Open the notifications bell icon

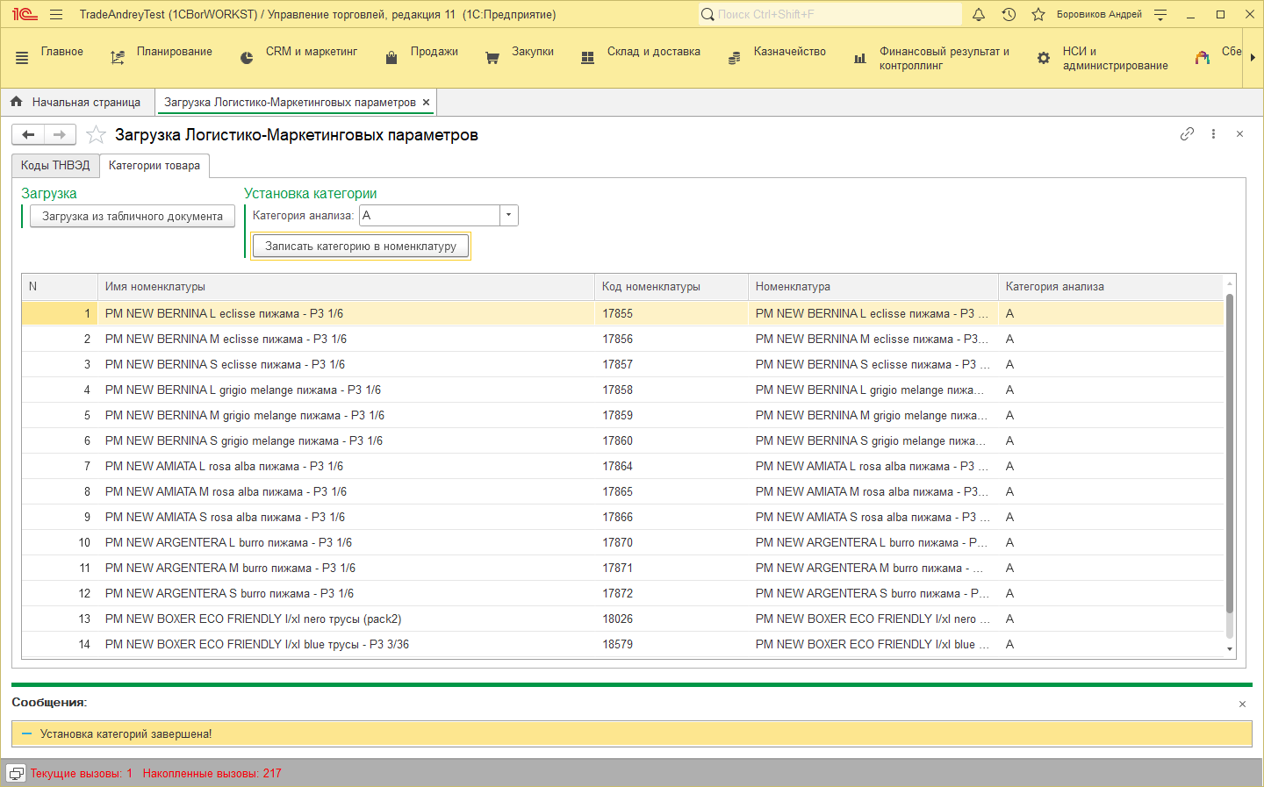click(979, 14)
